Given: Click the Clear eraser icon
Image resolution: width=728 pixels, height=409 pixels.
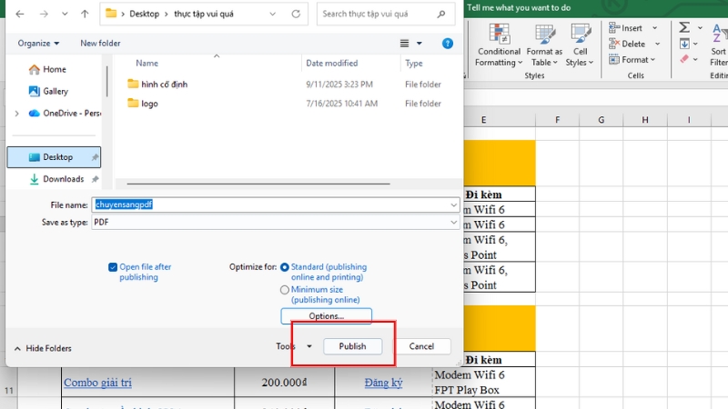Looking at the screenshot, I should (x=684, y=60).
